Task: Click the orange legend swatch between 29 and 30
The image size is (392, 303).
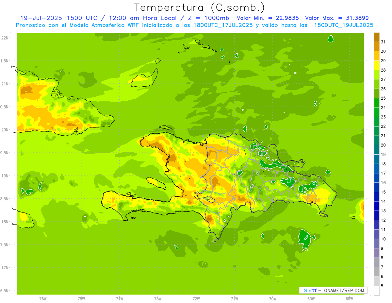Action: [377, 56]
